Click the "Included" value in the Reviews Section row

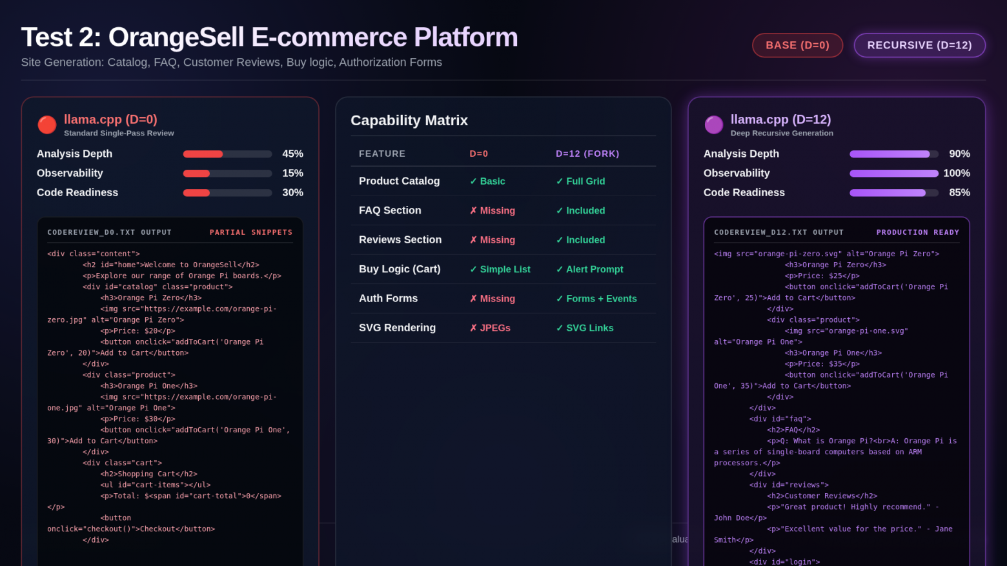[x=580, y=240]
